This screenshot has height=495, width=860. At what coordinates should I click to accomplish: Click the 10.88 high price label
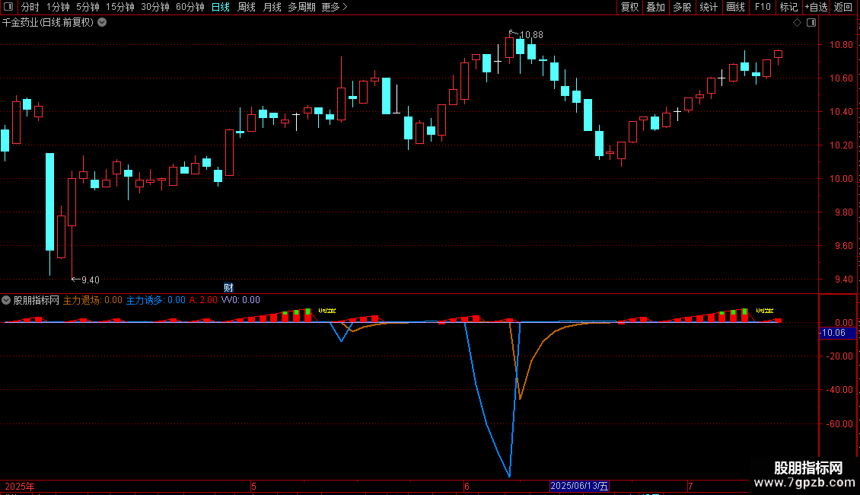[x=531, y=35]
